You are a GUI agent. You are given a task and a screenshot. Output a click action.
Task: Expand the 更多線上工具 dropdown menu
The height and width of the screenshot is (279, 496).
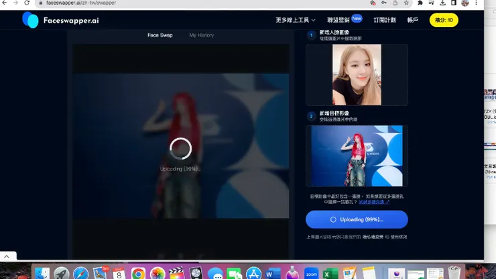point(296,20)
